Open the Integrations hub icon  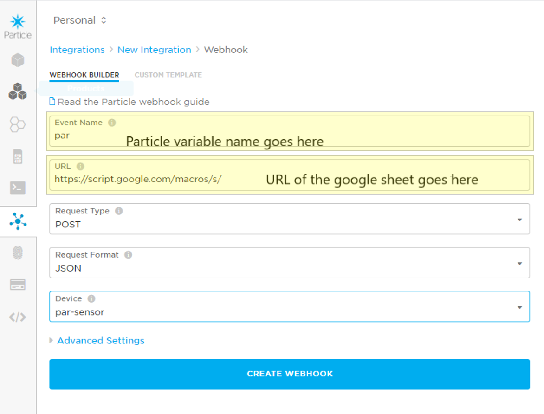[x=18, y=221]
